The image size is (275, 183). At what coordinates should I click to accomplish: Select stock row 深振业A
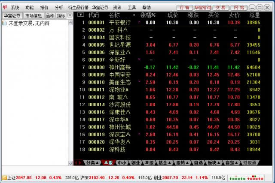coord(169,52)
